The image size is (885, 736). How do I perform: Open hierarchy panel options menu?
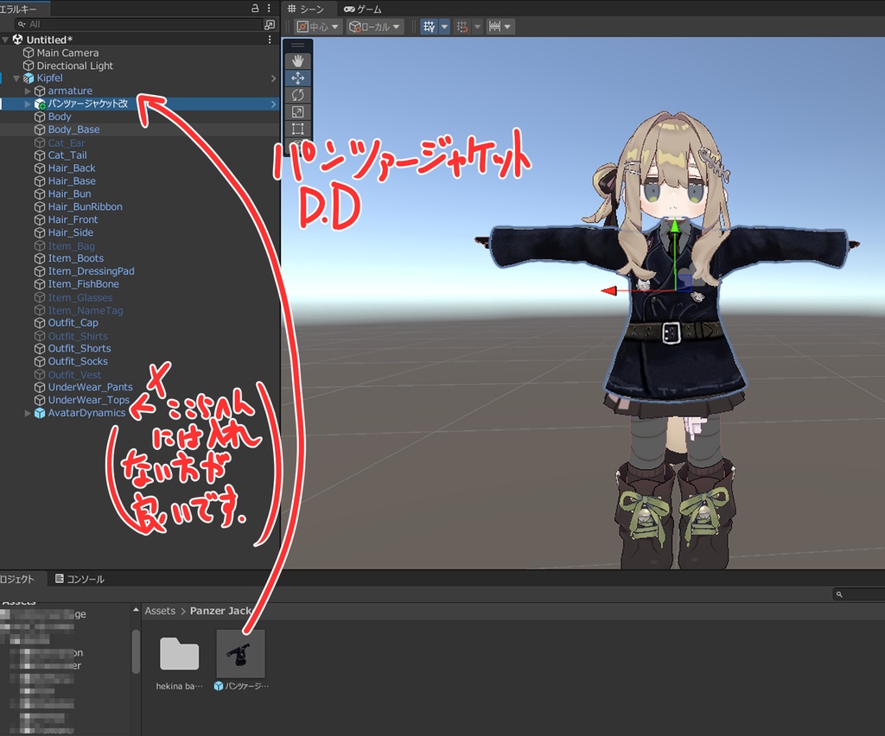(269, 8)
